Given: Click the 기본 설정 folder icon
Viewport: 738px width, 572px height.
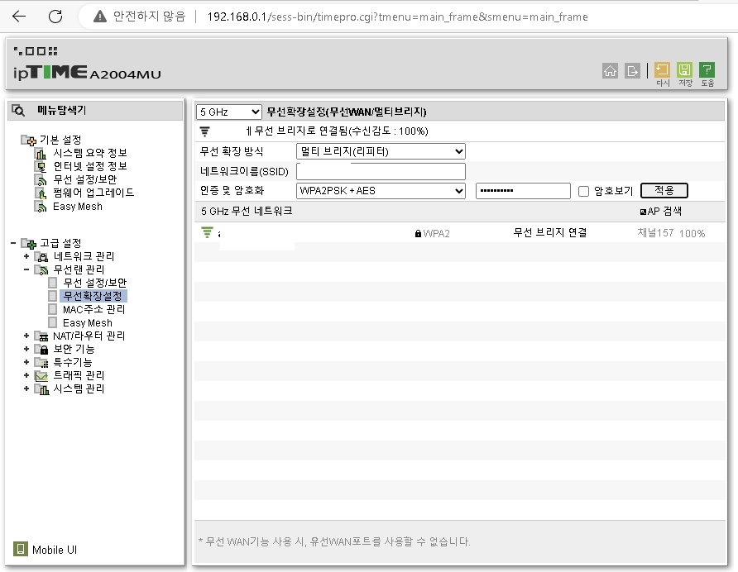Looking at the screenshot, I should [x=28, y=140].
